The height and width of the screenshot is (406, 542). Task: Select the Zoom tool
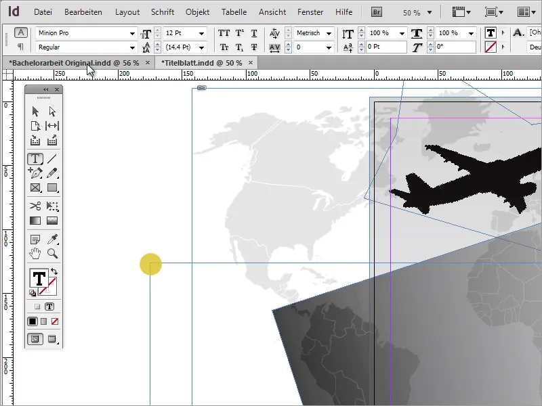pos(52,253)
